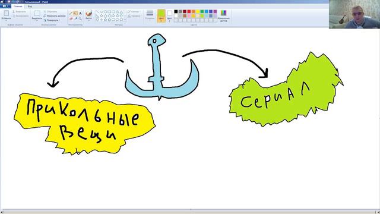The image size is (380, 214).
Task: Click the Paste clipboard icon
Action: point(7,13)
